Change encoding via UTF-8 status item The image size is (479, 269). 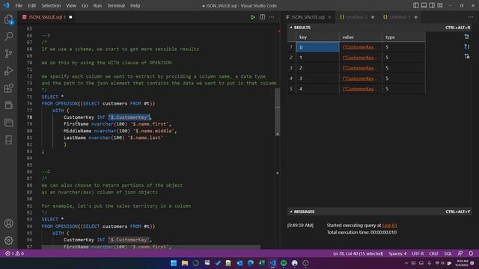coord(418,253)
